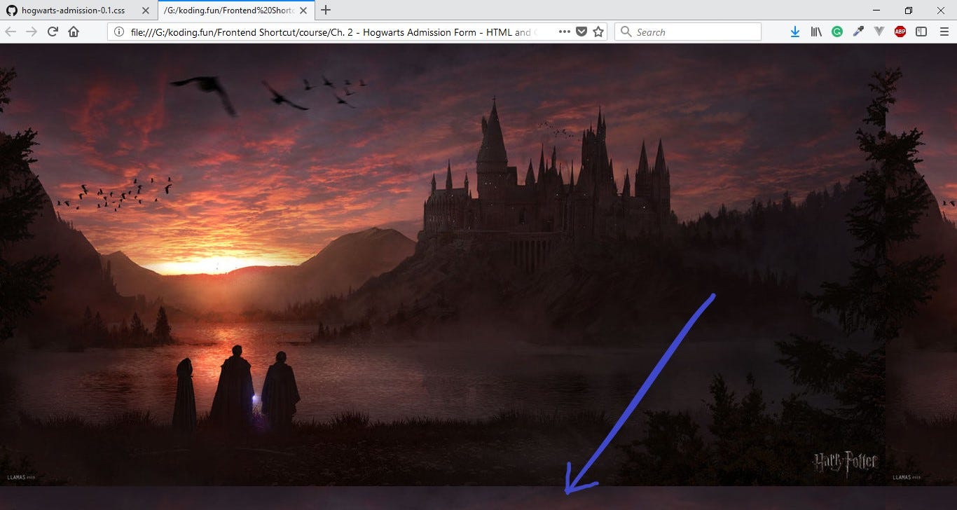Click the grey V extension icon

(x=879, y=32)
